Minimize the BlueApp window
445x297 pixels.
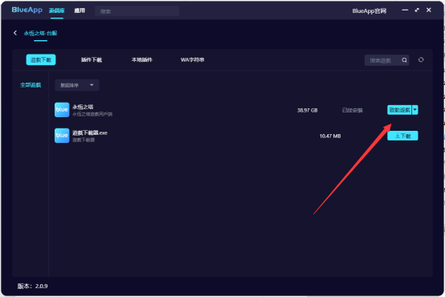click(x=405, y=10)
